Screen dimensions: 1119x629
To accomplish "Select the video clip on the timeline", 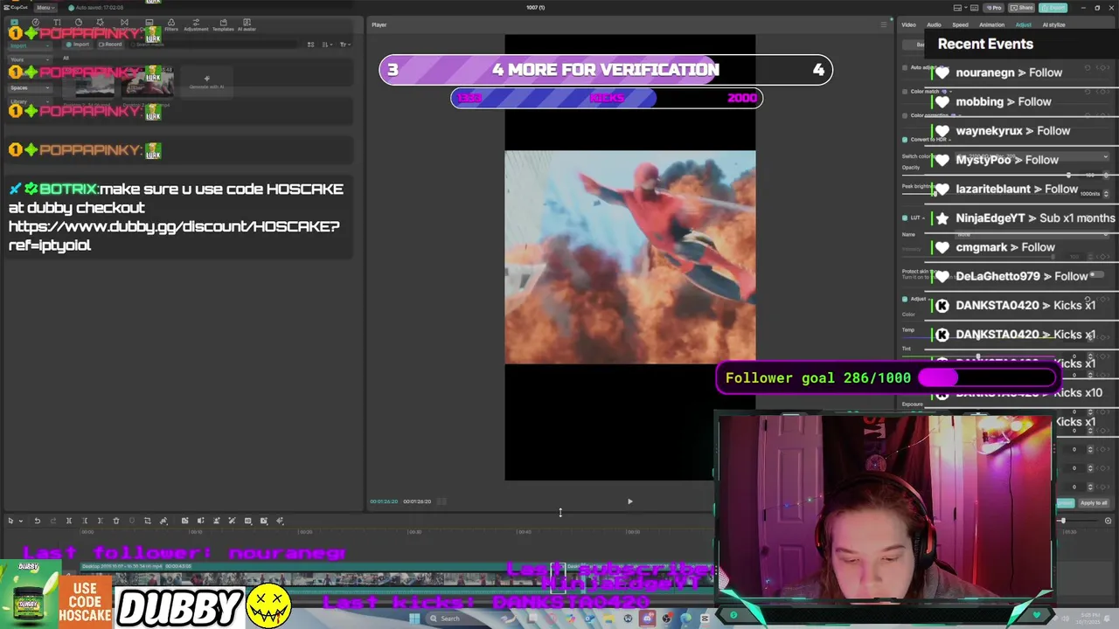I will point(306,578).
